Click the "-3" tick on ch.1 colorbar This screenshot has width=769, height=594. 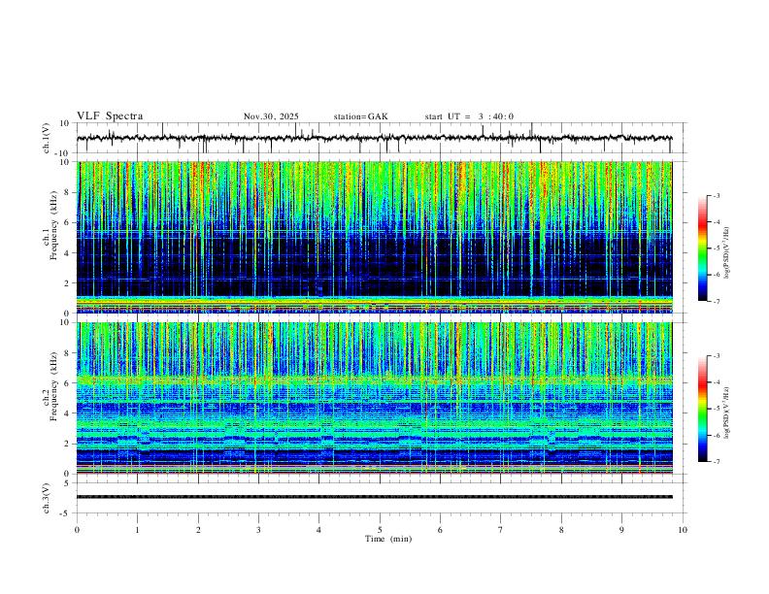(716, 195)
